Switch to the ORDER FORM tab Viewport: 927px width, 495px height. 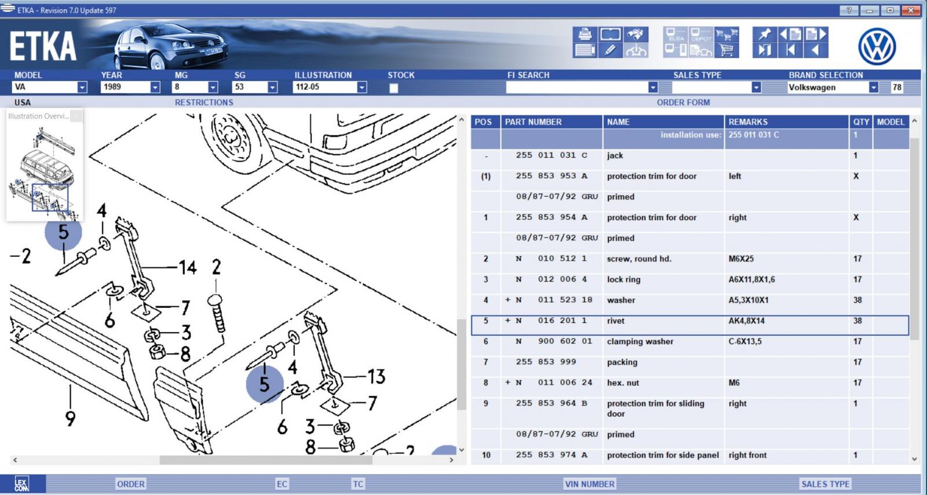pyautogui.click(x=683, y=103)
